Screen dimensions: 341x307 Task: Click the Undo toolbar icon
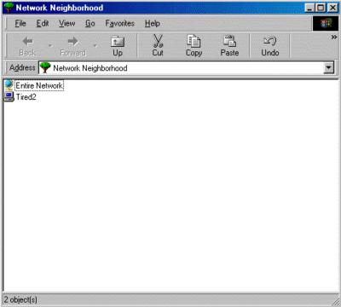pos(270,41)
